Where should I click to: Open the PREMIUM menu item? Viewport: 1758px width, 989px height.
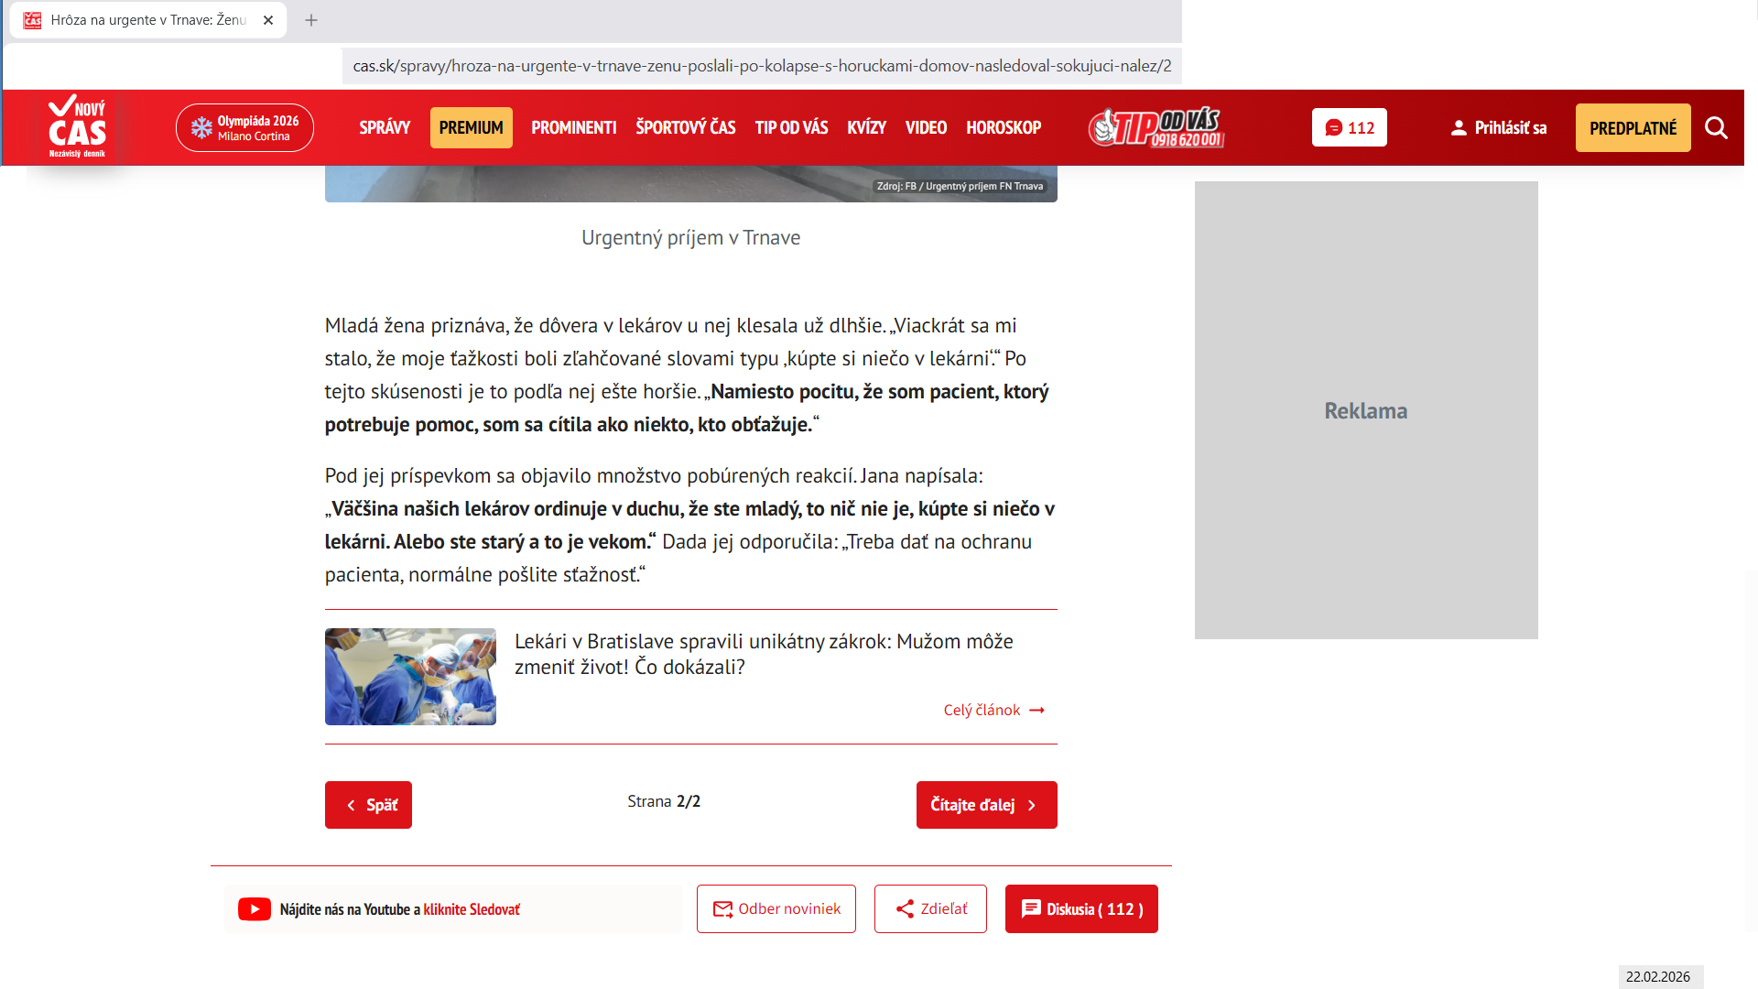[x=471, y=128]
